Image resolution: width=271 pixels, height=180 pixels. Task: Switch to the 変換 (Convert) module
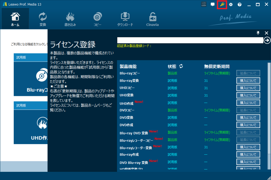[43, 19]
